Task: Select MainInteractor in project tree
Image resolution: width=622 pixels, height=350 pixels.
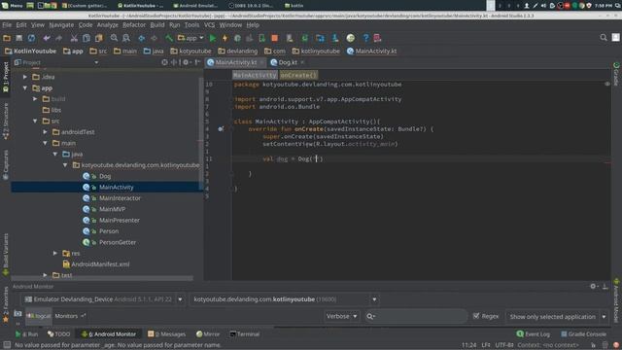Action: coord(120,198)
